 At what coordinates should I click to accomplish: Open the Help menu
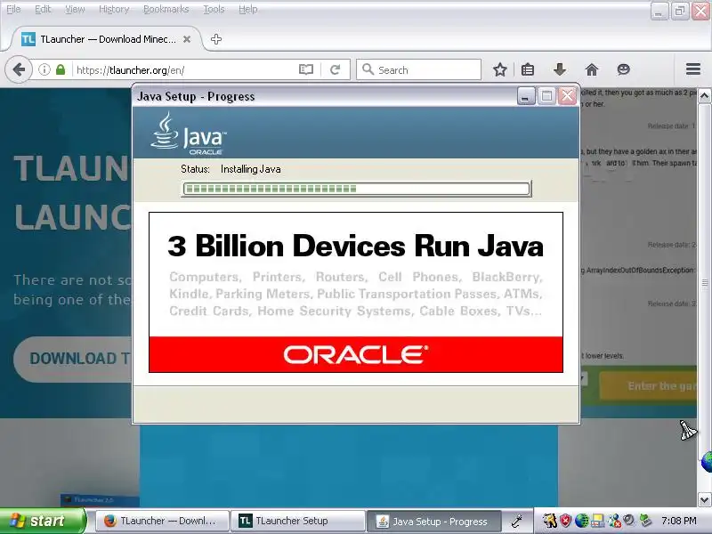tap(248, 9)
